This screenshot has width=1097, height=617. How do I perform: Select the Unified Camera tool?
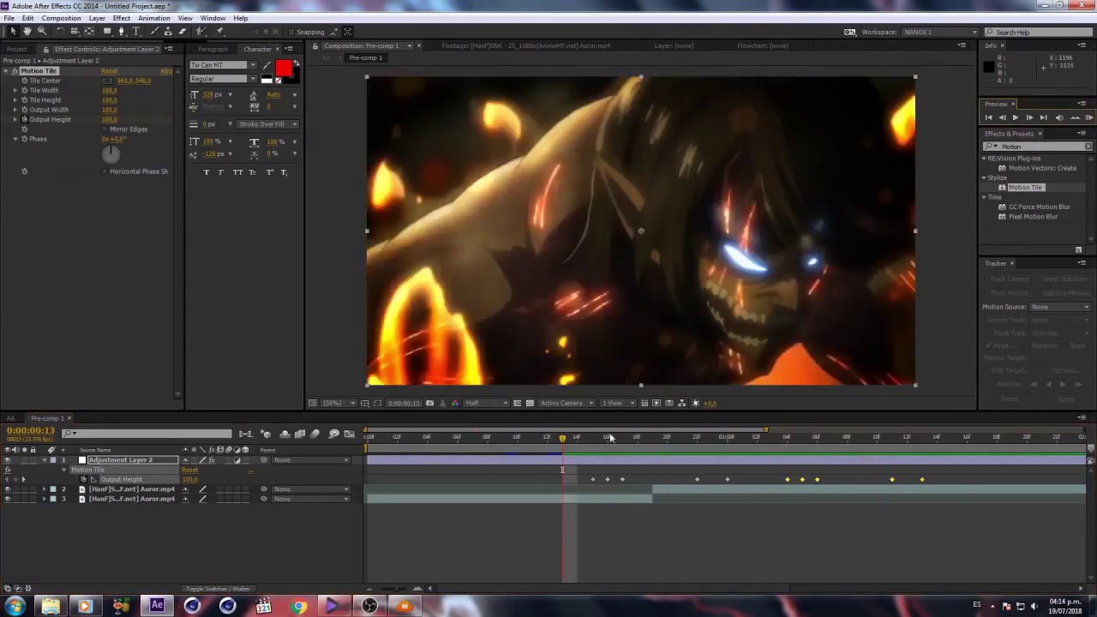[75, 32]
